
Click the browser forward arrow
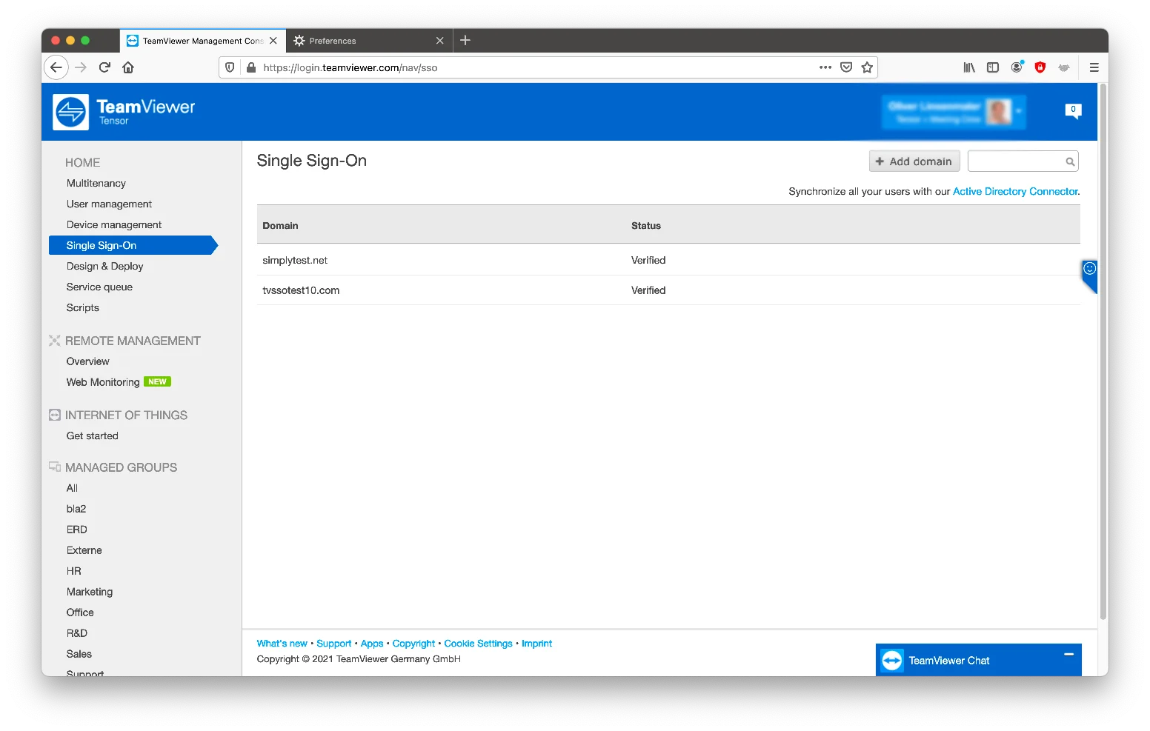(81, 67)
